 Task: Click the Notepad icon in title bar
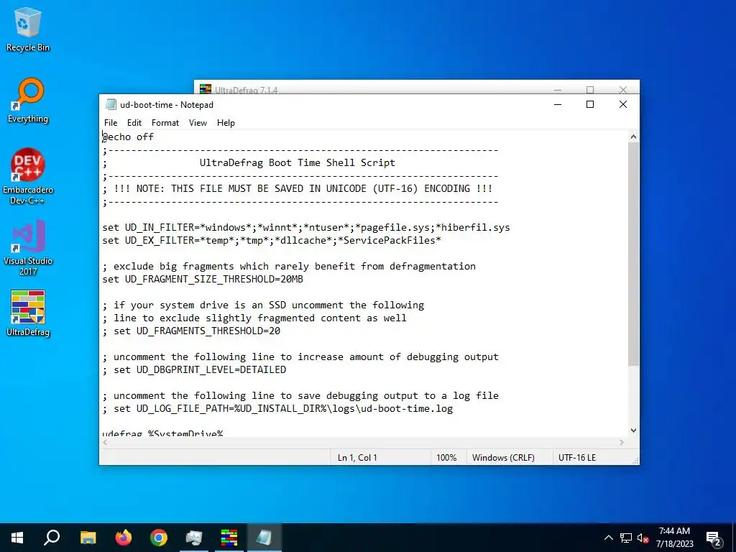coord(111,104)
